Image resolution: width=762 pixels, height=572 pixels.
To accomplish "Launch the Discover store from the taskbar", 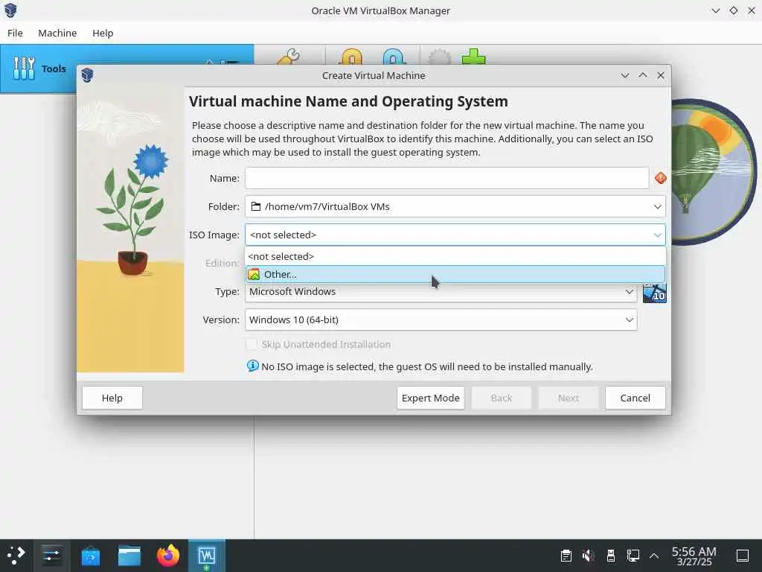I will click(x=90, y=556).
